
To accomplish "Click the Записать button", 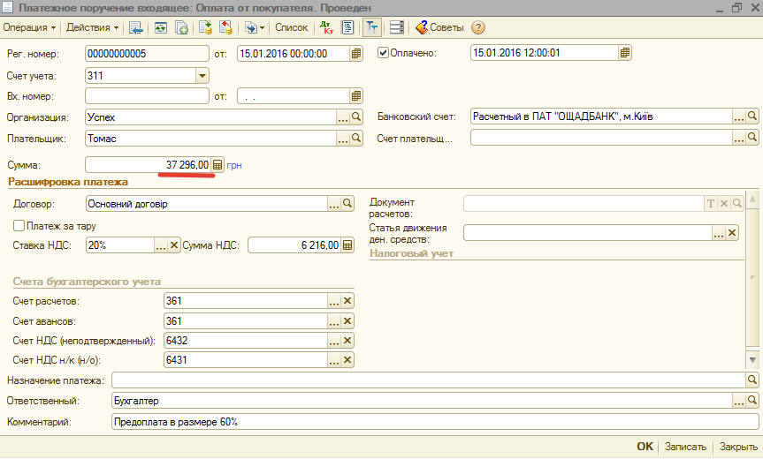I will click(x=685, y=447).
